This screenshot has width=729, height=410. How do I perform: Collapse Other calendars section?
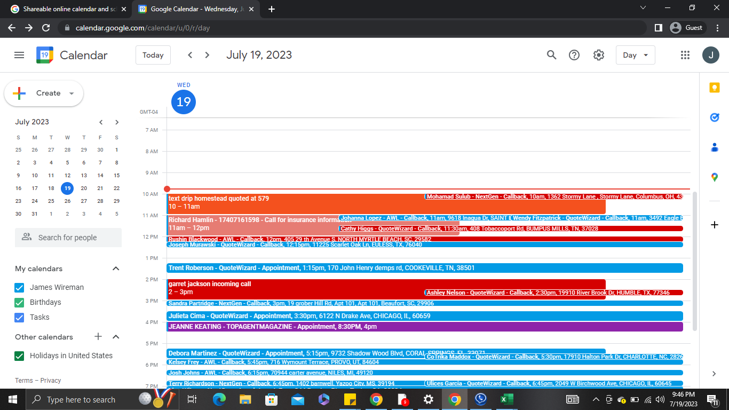point(116,337)
